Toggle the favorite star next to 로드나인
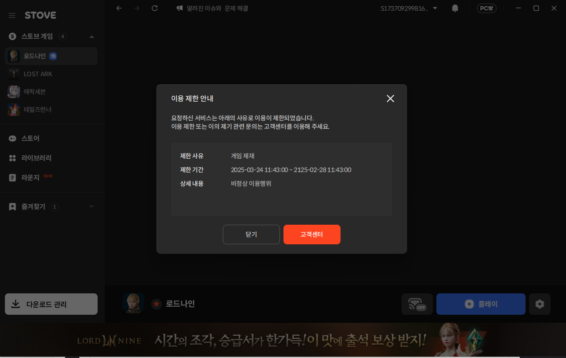 [156, 304]
